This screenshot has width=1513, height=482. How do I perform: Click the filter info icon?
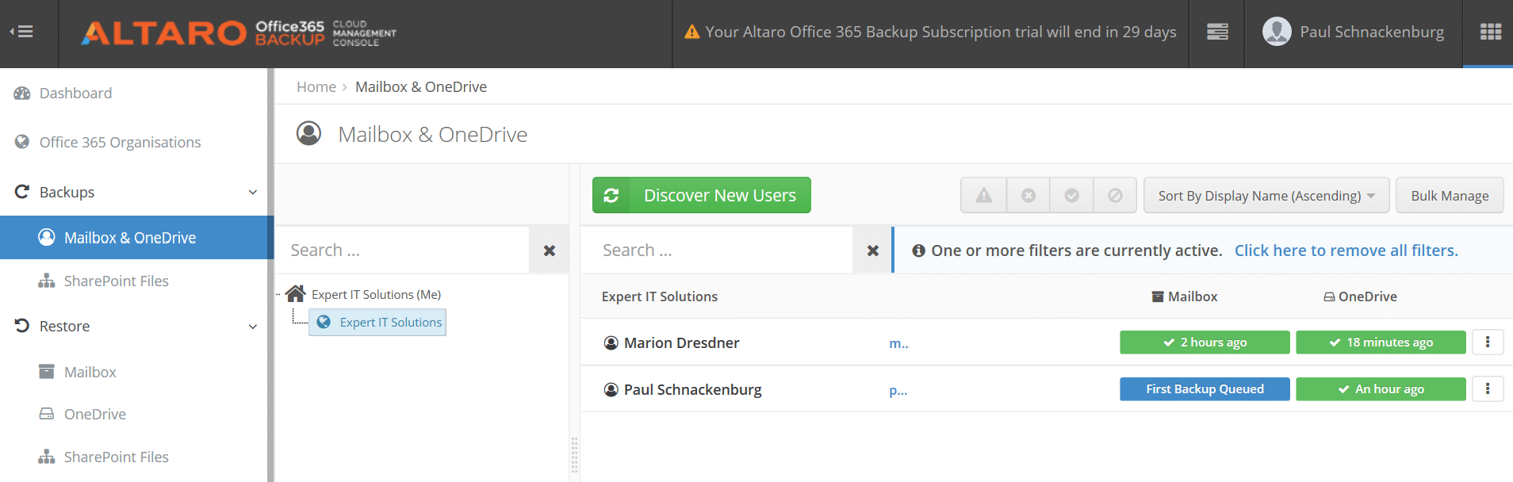[x=918, y=251]
